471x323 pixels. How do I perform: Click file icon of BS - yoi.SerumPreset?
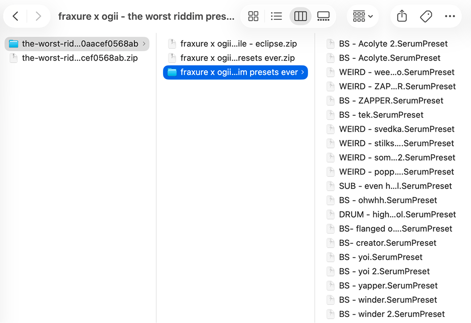(331, 257)
